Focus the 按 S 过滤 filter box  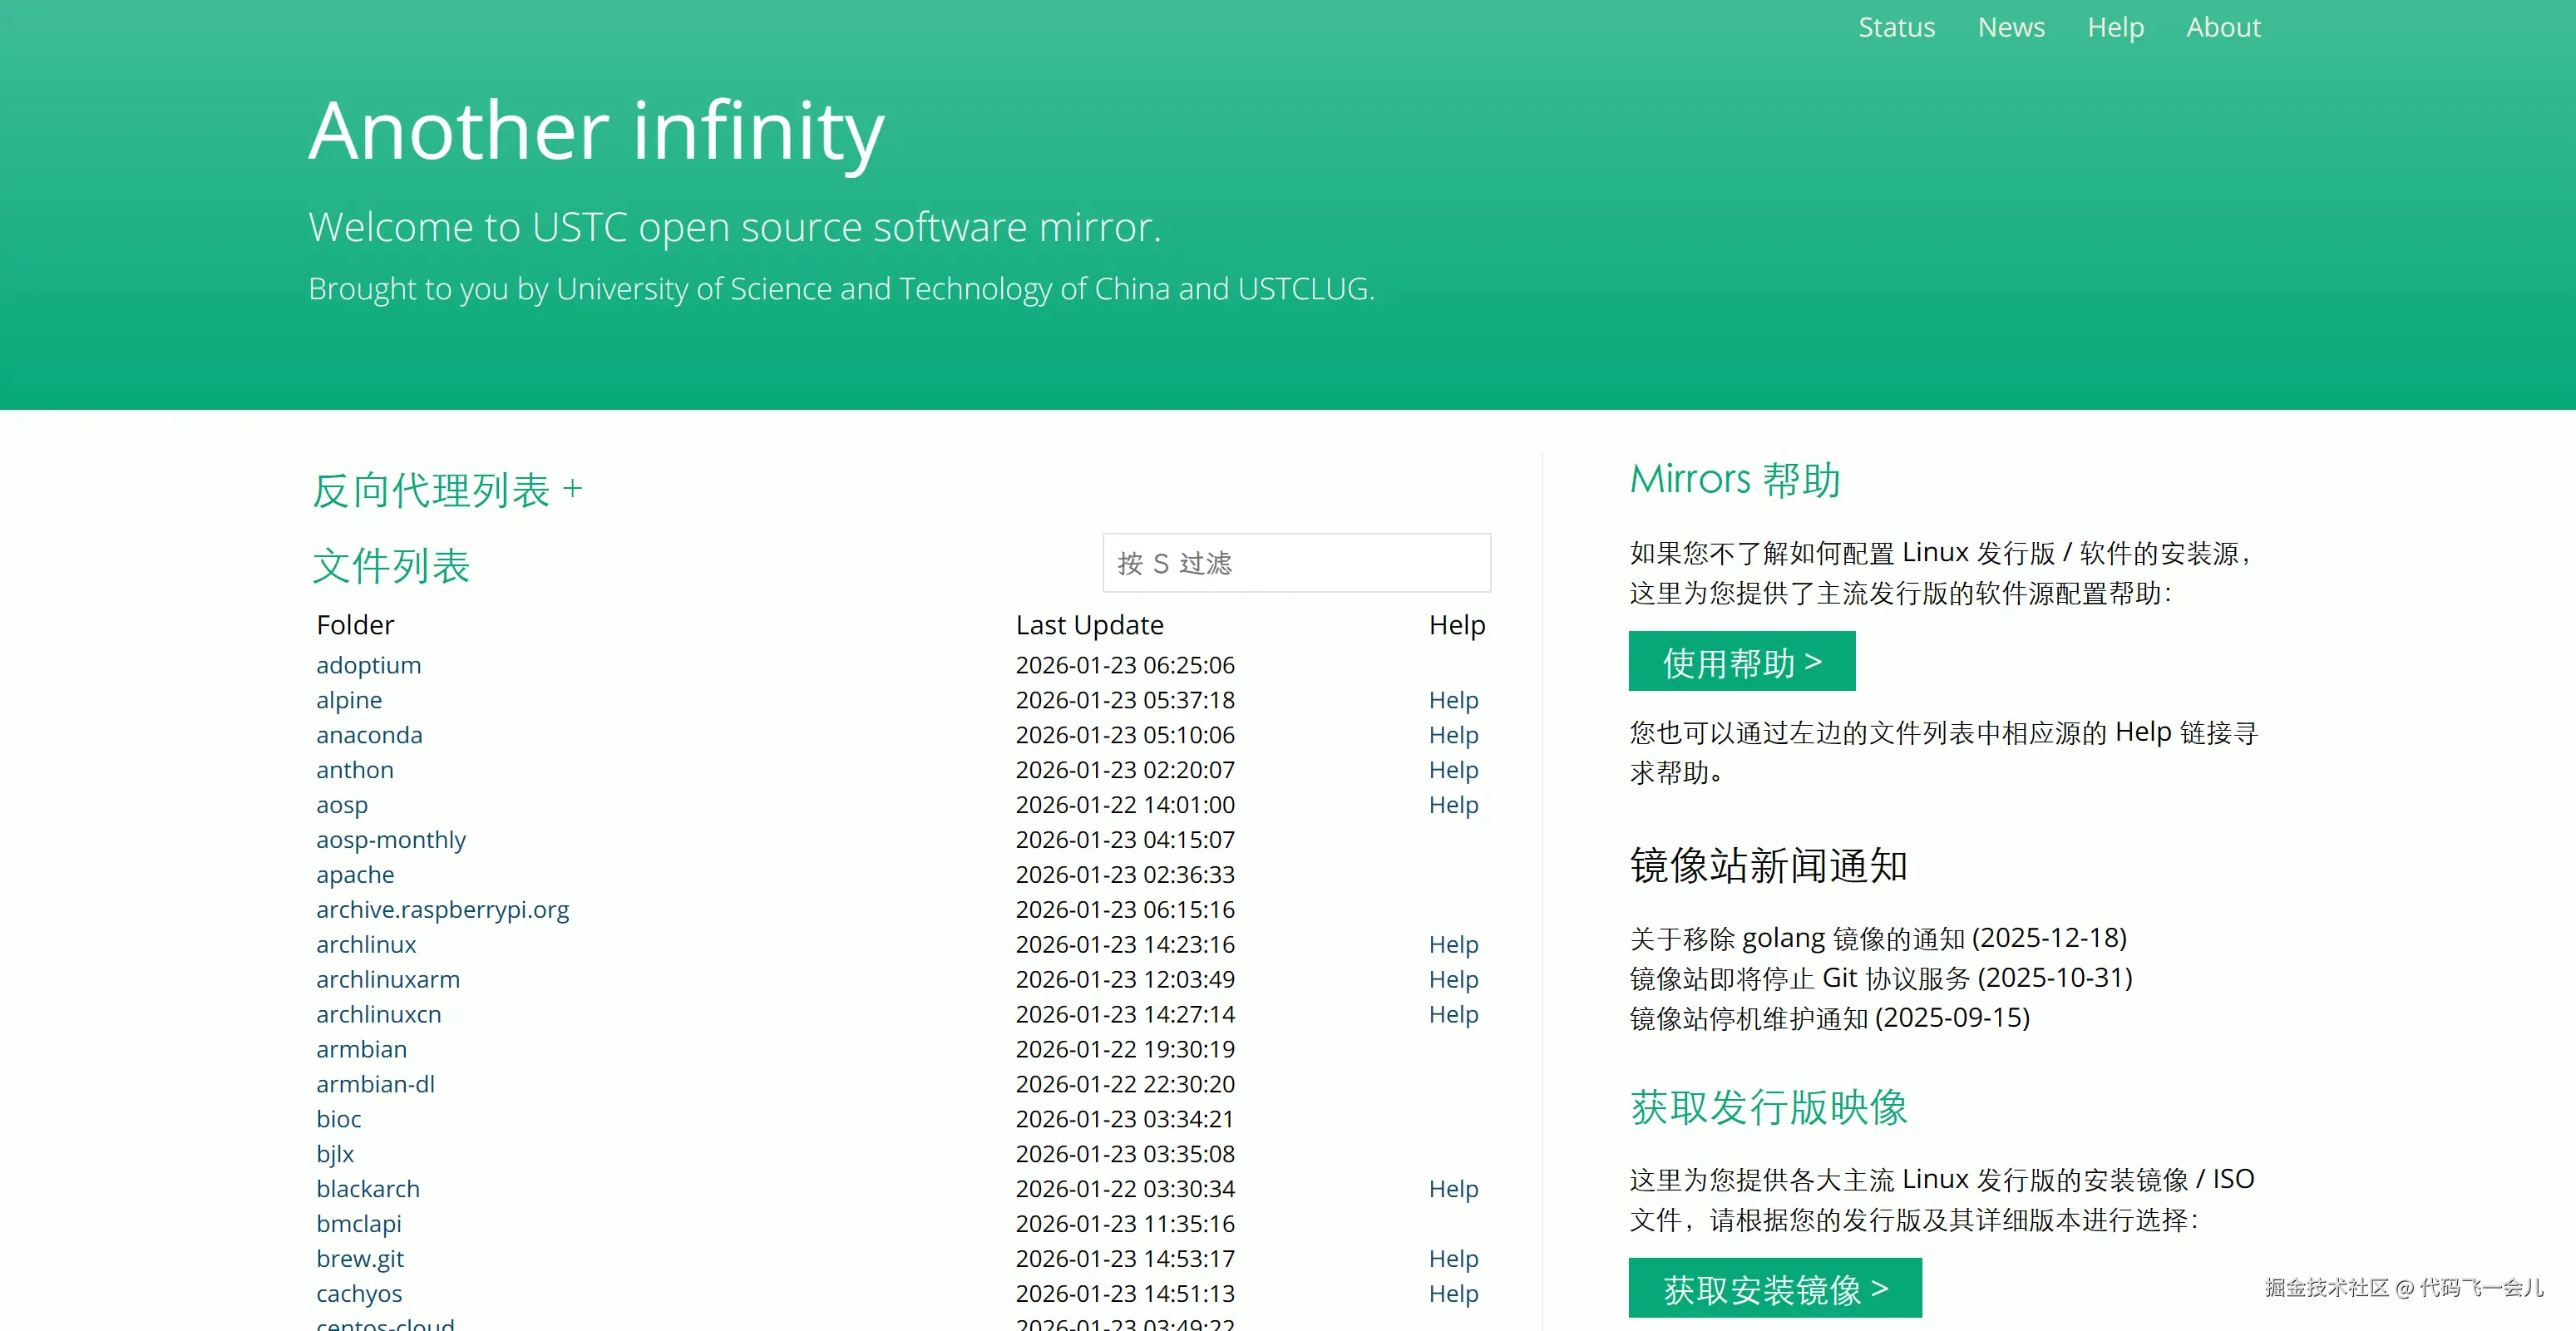1295,563
